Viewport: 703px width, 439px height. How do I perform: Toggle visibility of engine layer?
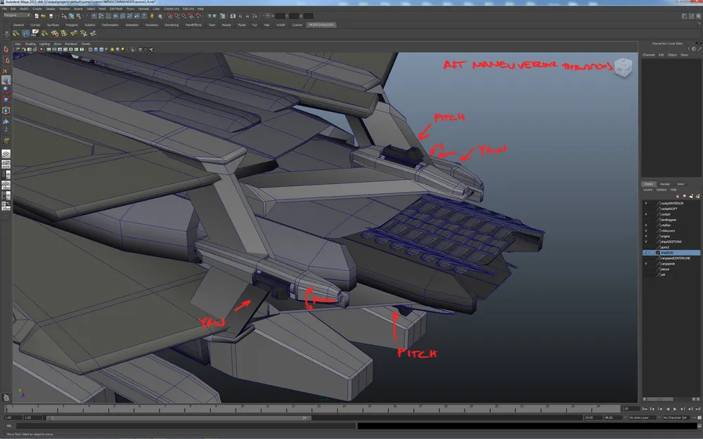(645, 236)
